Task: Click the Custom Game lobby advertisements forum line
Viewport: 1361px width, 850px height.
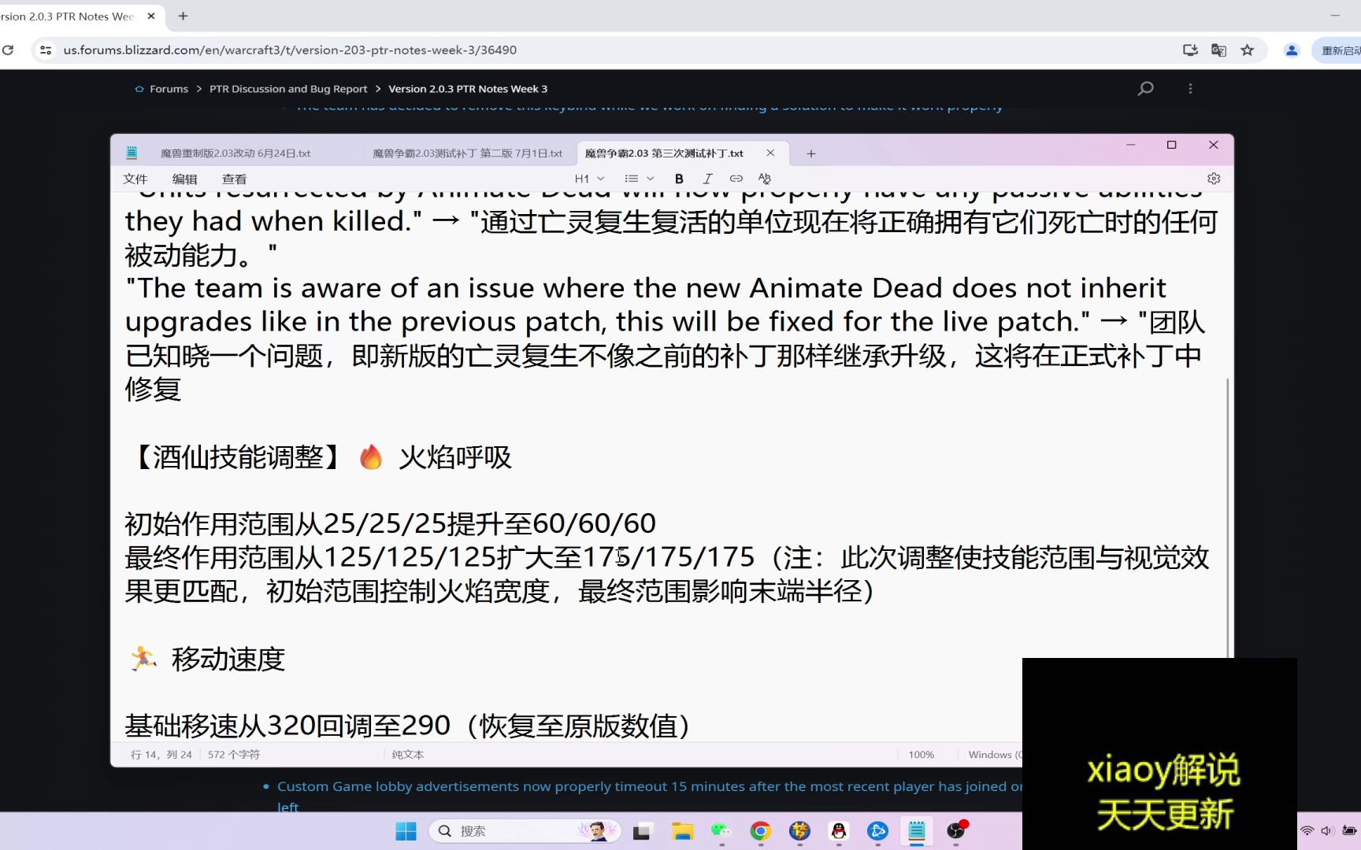Action: click(x=650, y=786)
